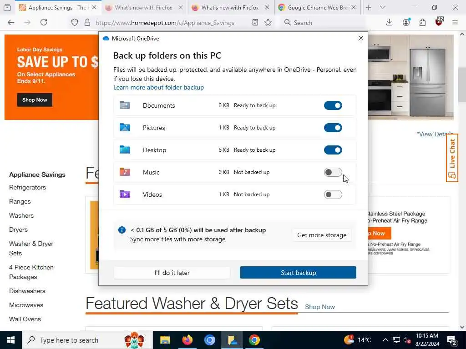
Task: Click the Firefox taskbar icon
Action: coord(187,340)
